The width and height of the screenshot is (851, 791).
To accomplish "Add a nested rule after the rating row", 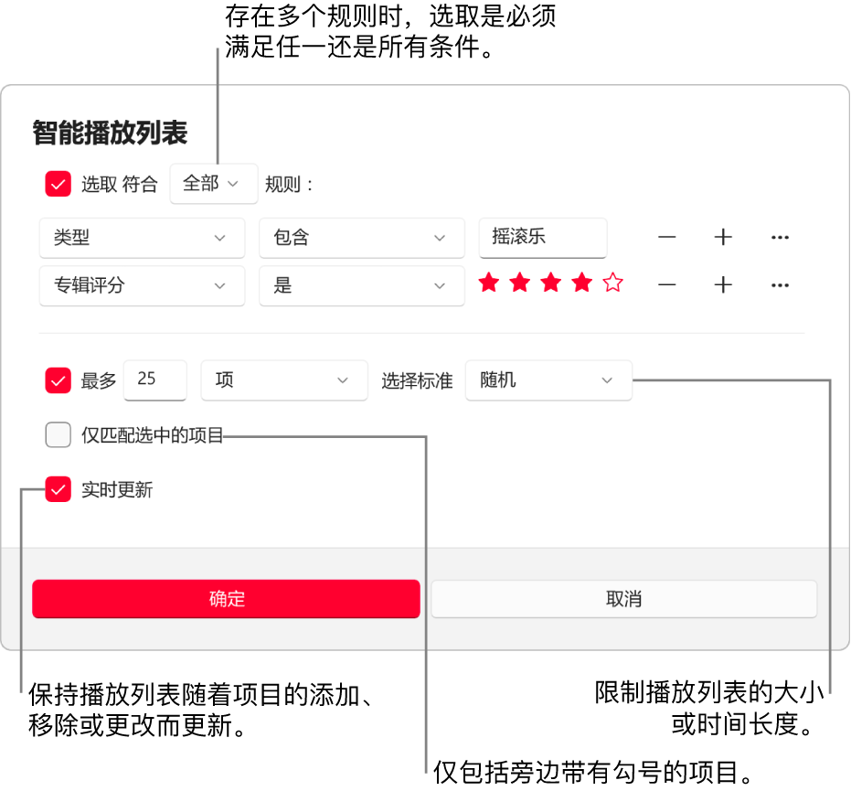I will [722, 284].
